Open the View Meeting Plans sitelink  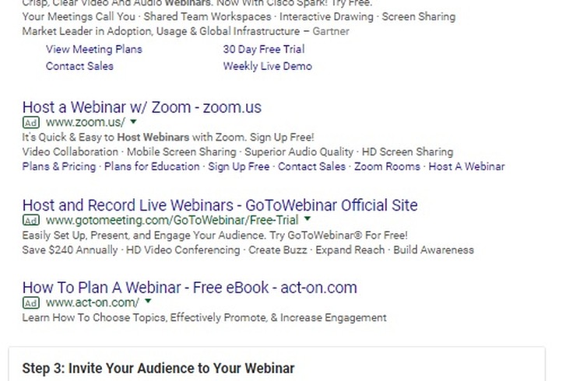click(x=93, y=49)
